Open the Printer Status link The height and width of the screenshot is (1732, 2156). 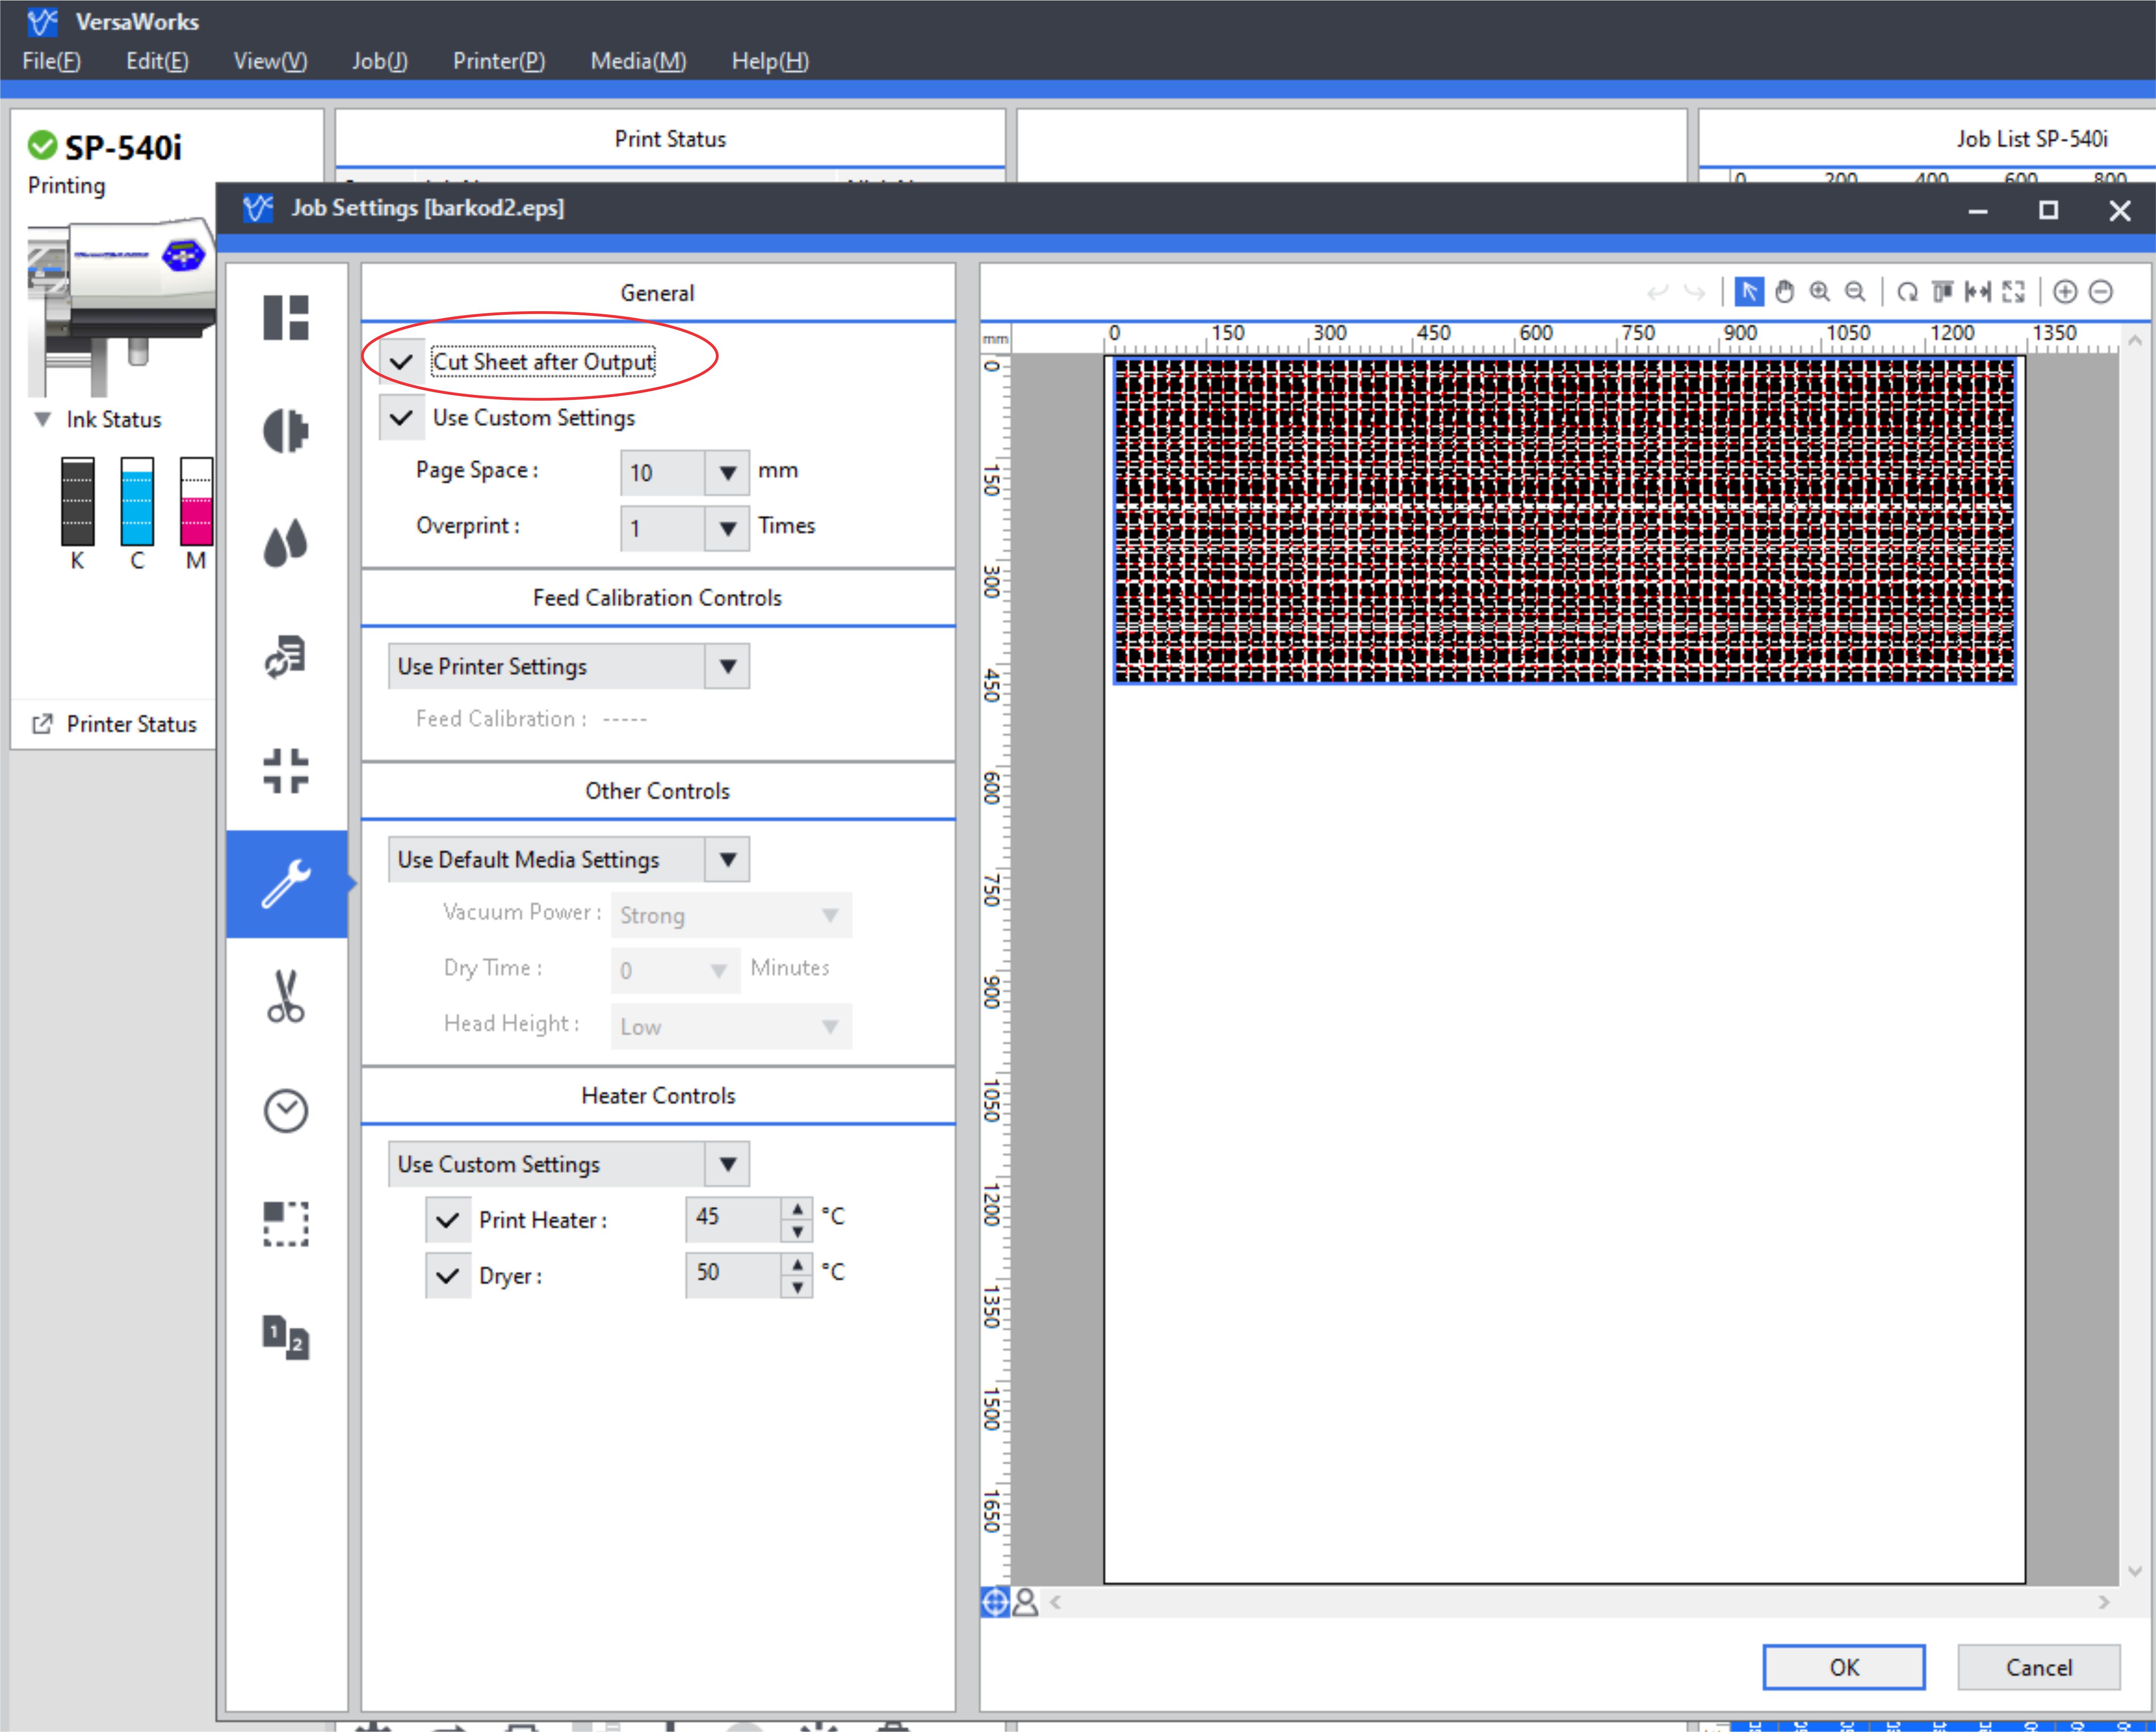131,724
